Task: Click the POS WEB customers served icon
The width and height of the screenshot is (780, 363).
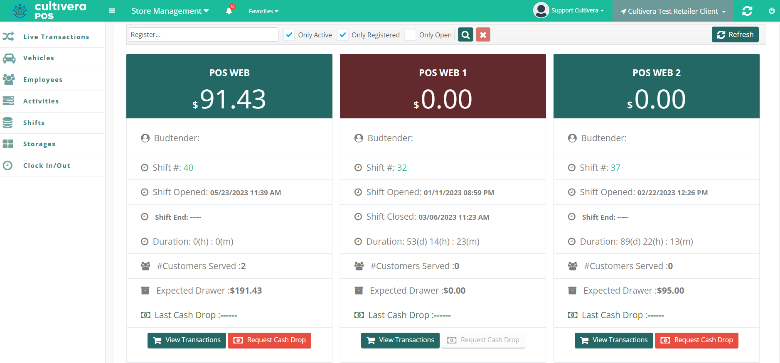Action: point(145,266)
